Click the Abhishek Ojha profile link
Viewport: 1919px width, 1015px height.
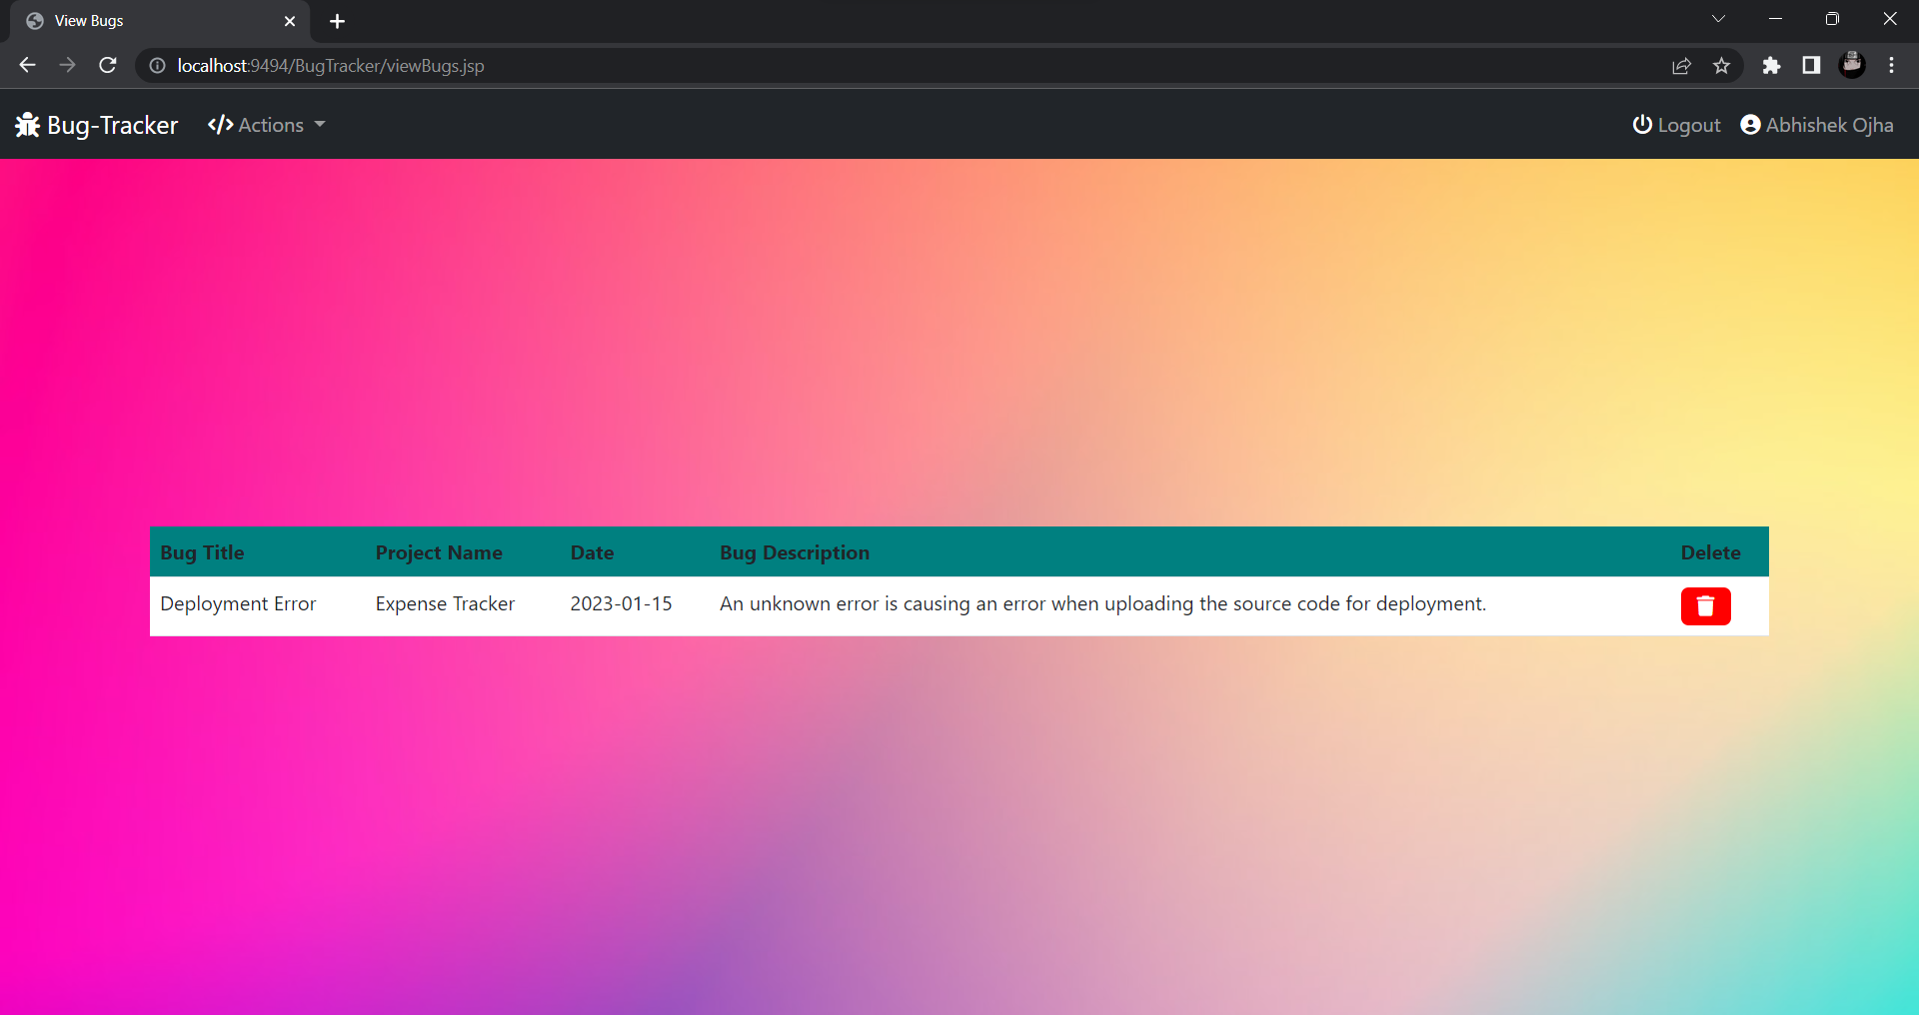coord(1830,125)
